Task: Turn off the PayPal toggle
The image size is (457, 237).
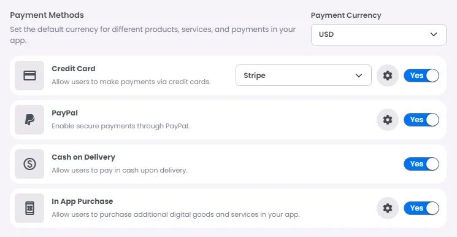Action: (421, 120)
